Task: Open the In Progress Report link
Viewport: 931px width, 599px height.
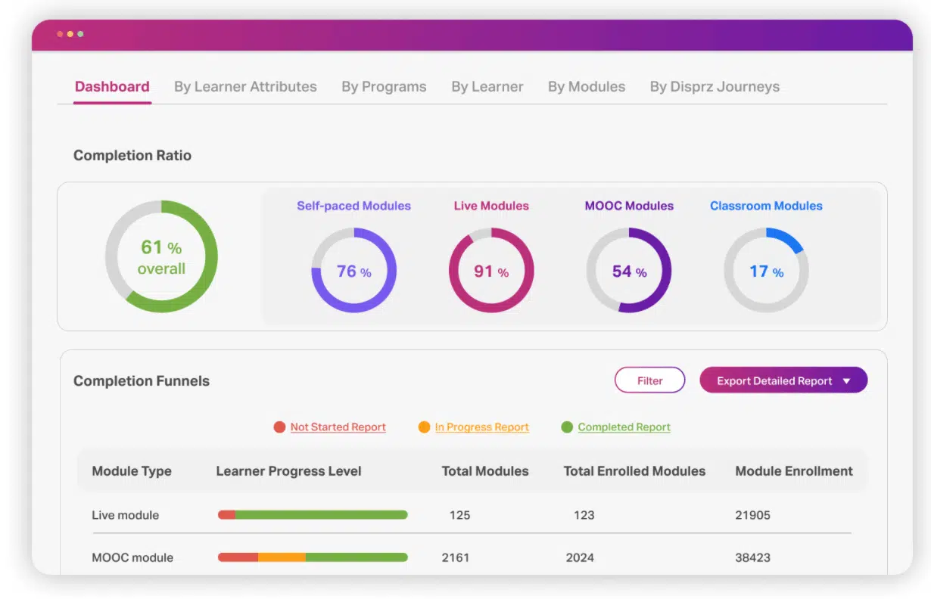Action: 482,427
